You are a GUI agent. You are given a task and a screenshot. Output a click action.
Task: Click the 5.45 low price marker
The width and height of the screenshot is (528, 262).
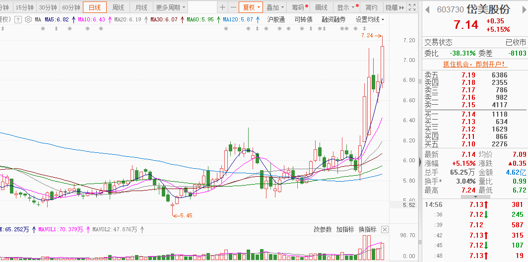[x=182, y=215]
